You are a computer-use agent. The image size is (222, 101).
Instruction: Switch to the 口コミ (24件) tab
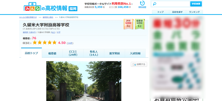(x=73, y=53)
